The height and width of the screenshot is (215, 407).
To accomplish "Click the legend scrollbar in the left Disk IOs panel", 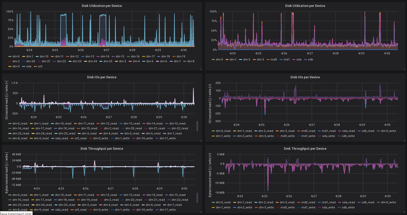I will [197, 126].
